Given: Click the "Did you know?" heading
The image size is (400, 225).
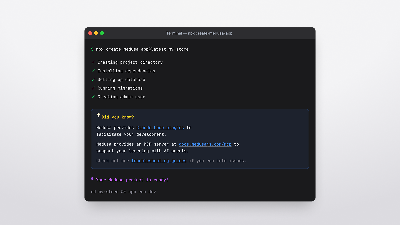Looking at the screenshot, I should tap(118, 117).
